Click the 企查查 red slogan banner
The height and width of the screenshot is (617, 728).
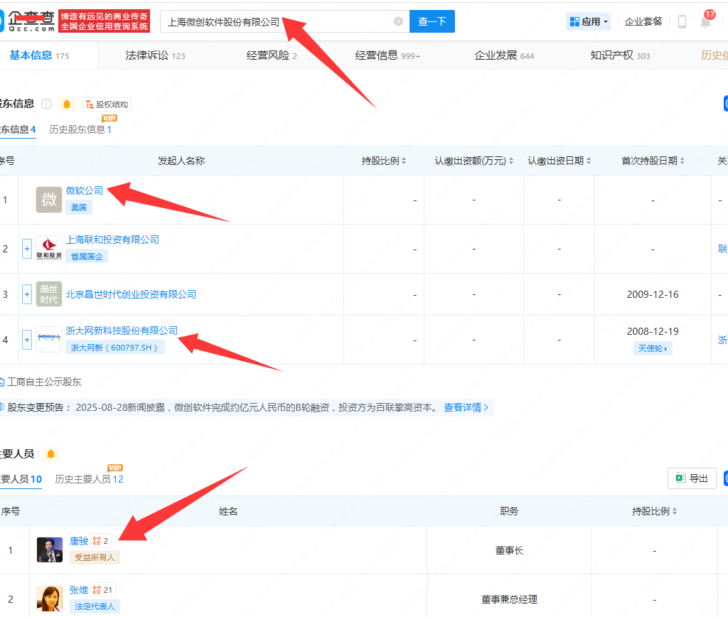(104, 21)
